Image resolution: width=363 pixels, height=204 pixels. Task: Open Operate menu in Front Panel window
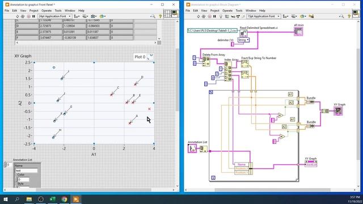pos(47,11)
